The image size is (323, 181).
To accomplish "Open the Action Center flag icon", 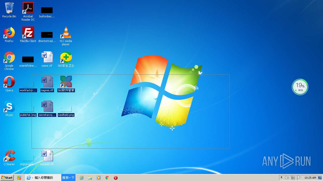I will click(299, 178).
